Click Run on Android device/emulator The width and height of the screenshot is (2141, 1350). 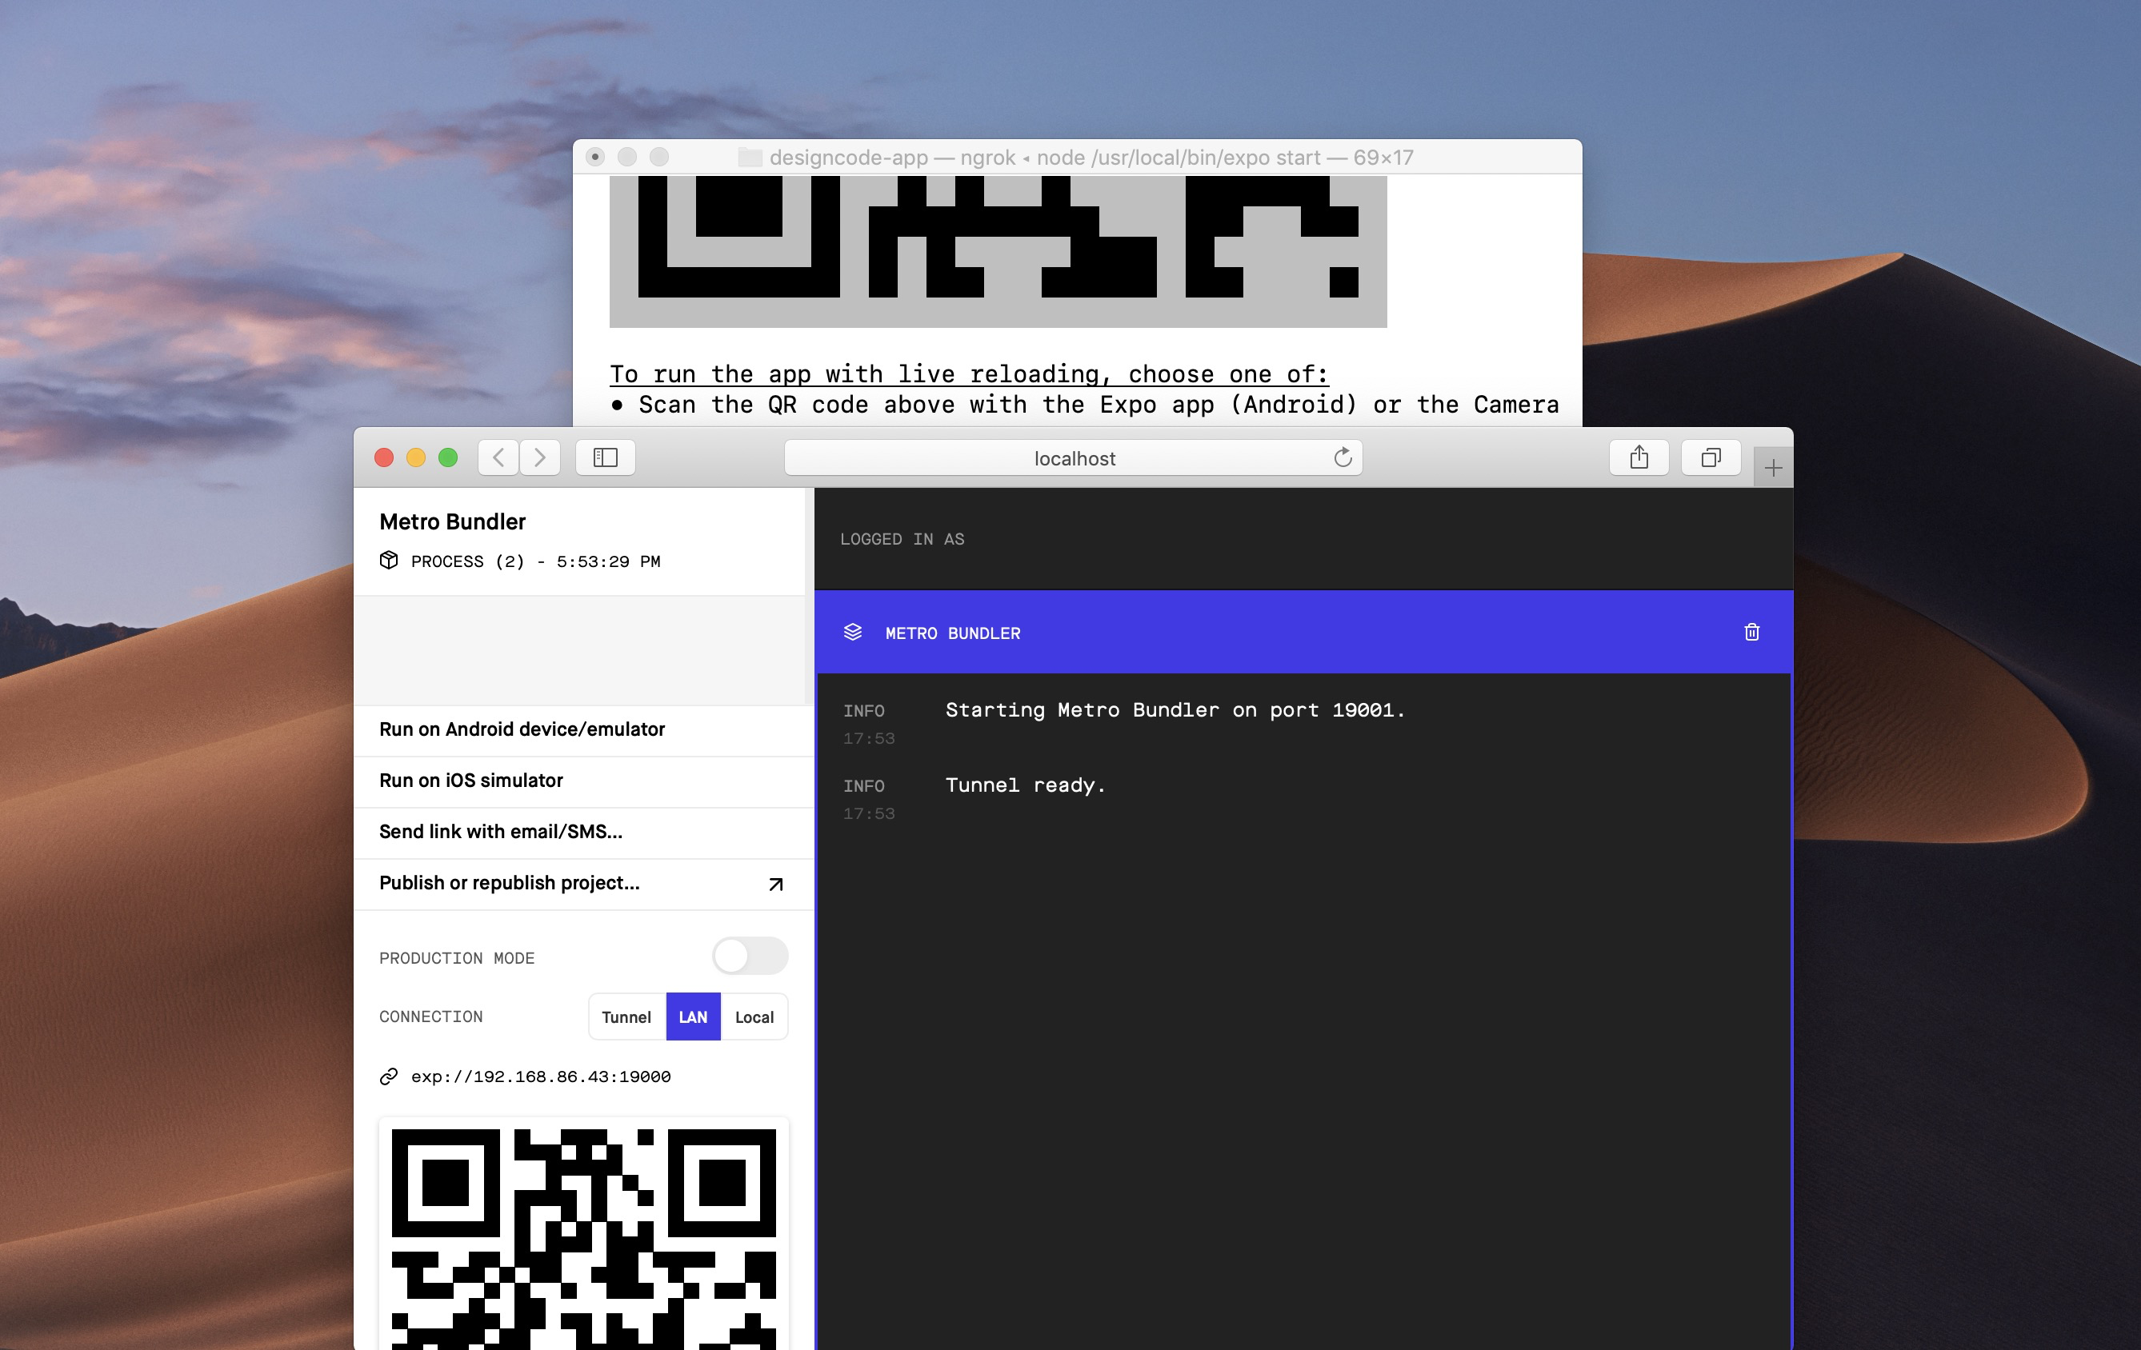pyautogui.click(x=522, y=729)
